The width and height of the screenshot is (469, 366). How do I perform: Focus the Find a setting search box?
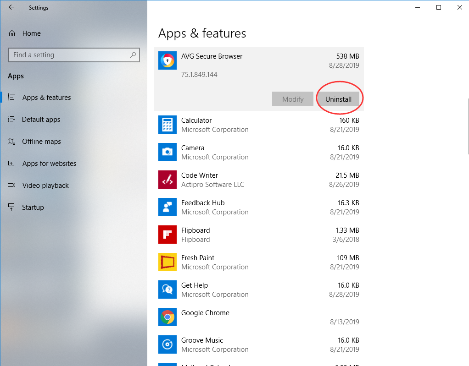pyautogui.click(x=74, y=55)
